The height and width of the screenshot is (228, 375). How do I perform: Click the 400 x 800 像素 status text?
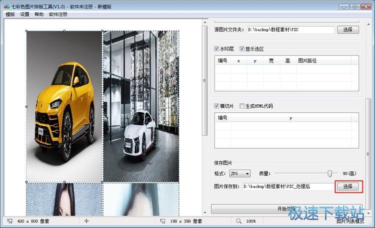(x=33, y=222)
